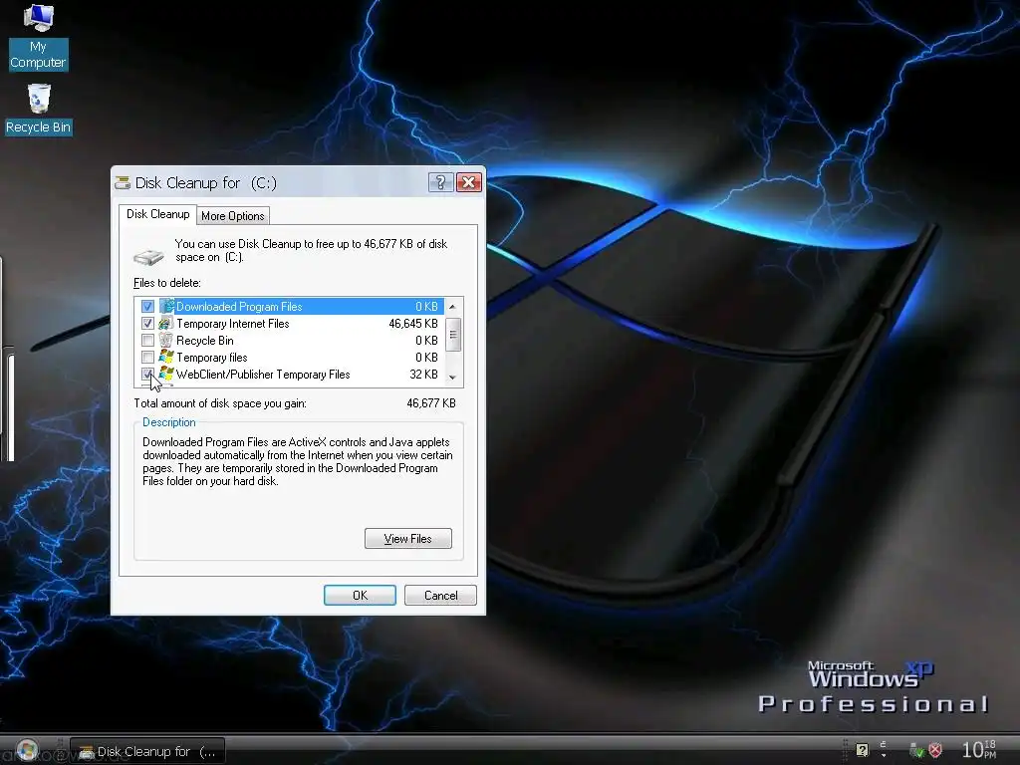
Task: Open the Start menu orb
Action: click(x=27, y=751)
